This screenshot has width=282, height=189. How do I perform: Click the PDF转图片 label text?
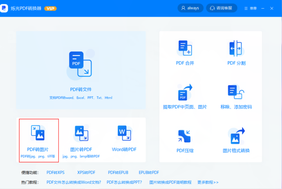38,150
